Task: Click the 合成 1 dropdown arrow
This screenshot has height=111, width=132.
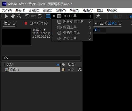Action: pyautogui.click(x=45, y=30)
